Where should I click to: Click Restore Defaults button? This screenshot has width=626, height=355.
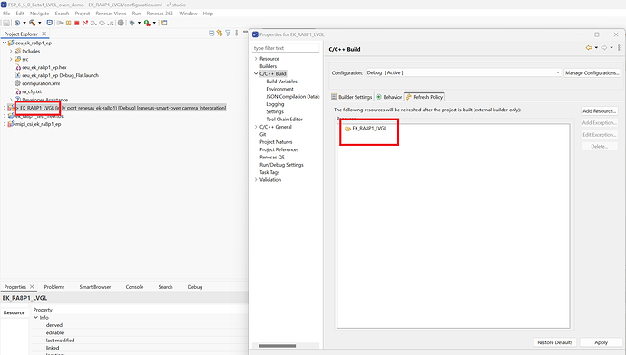[555, 342]
